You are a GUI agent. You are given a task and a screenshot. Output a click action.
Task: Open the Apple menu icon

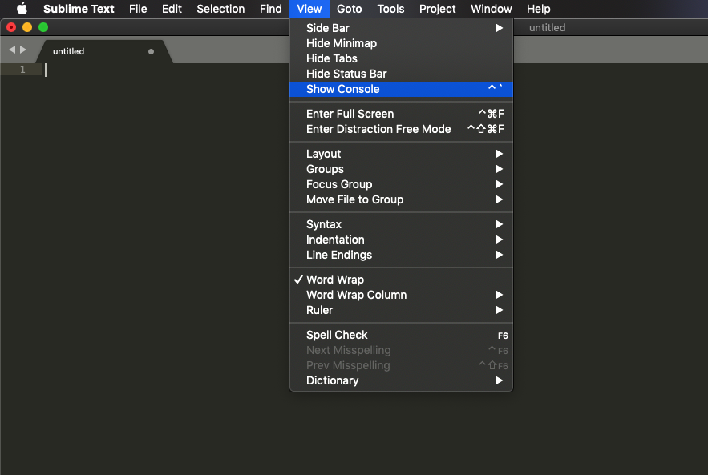click(22, 9)
